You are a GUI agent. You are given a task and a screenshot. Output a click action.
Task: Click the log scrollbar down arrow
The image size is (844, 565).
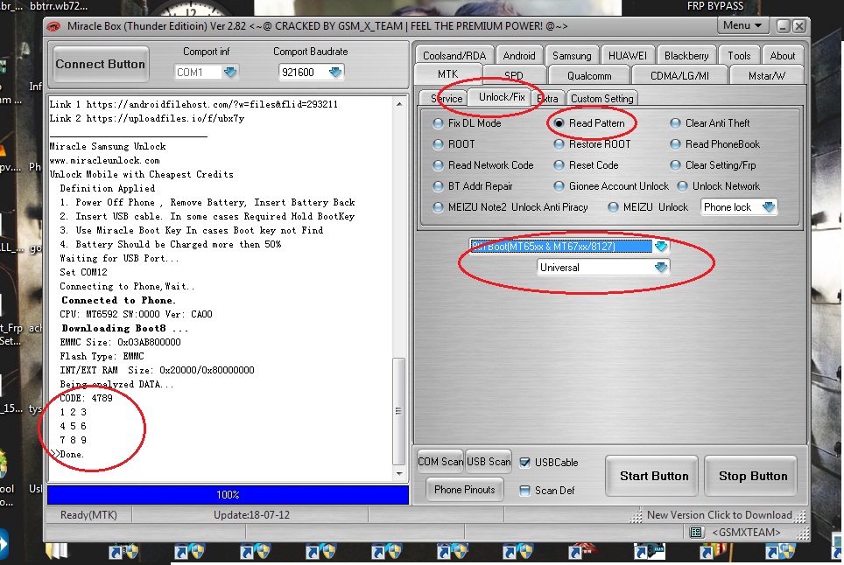pos(399,474)
